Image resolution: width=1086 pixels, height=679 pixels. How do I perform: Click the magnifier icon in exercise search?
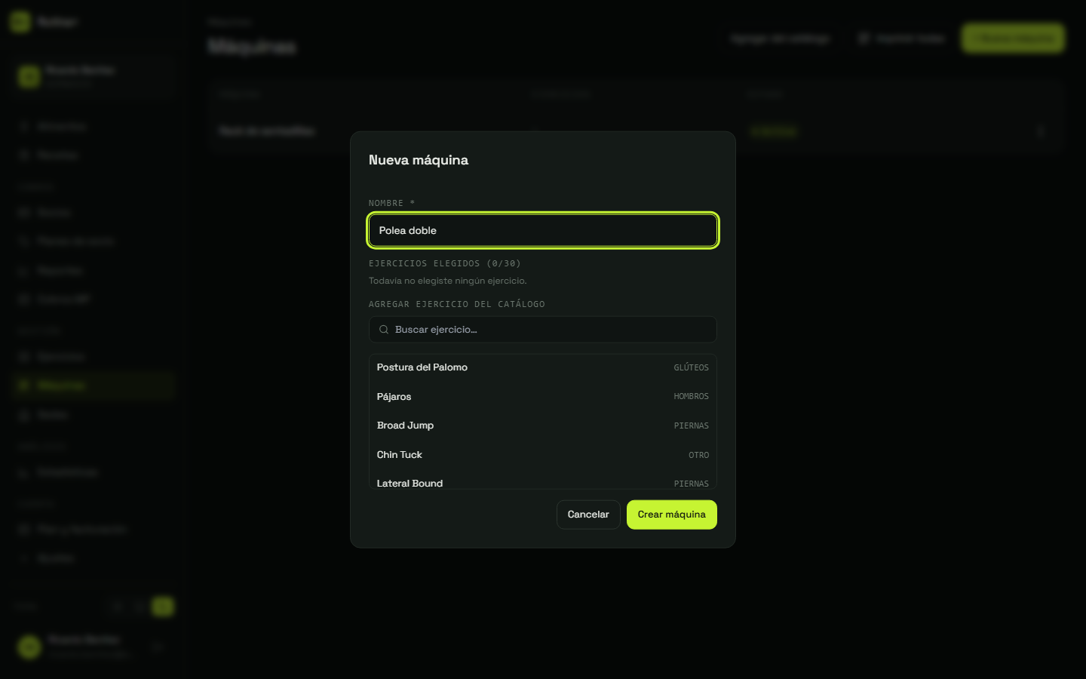click(x=384, y=330)
